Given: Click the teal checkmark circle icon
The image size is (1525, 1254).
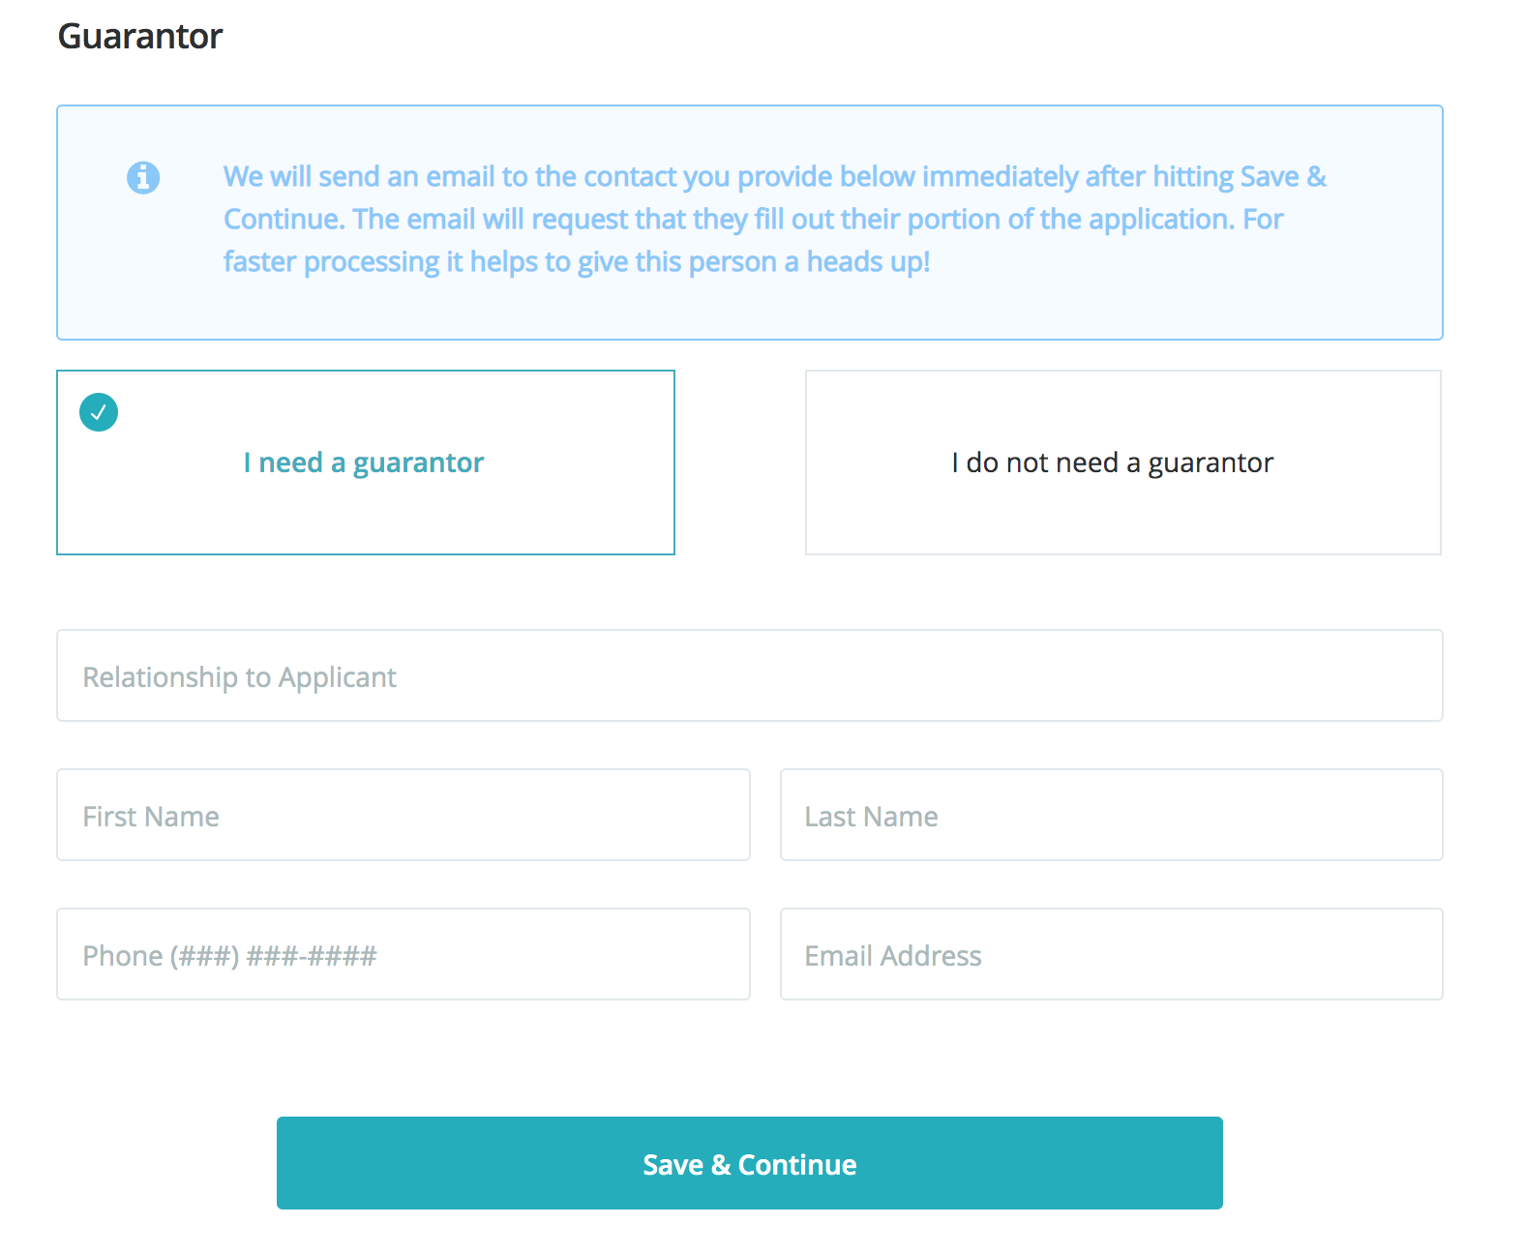Looking at the screenshot, I should [x=99, y=412].
